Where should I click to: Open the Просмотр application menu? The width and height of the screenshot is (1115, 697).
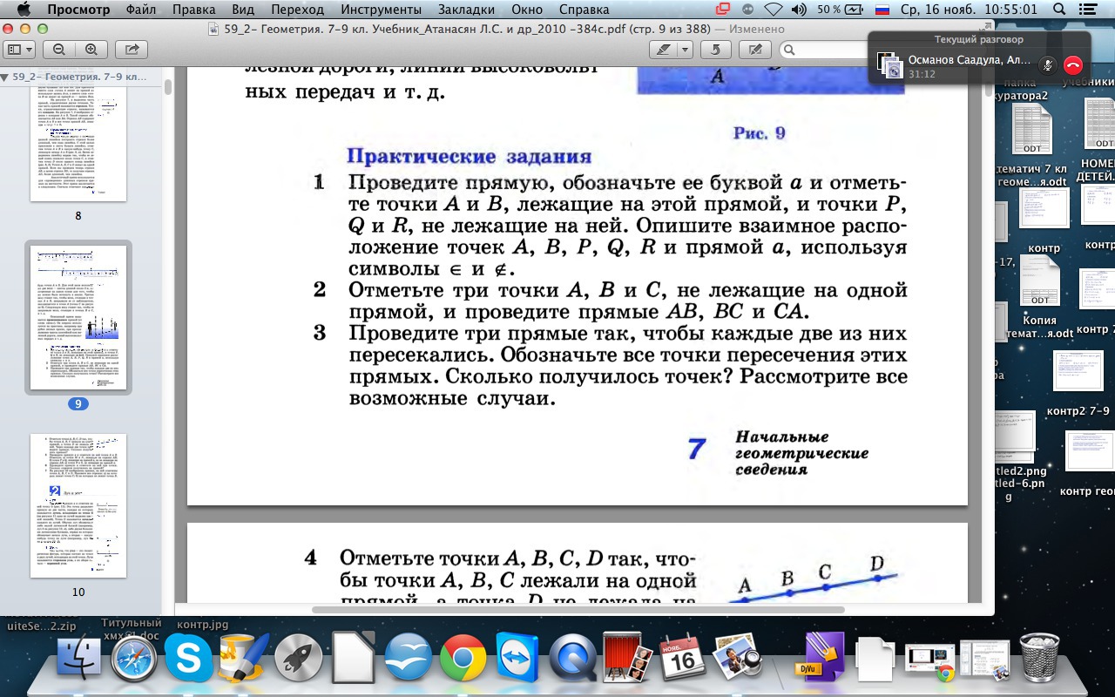[78, 10]
